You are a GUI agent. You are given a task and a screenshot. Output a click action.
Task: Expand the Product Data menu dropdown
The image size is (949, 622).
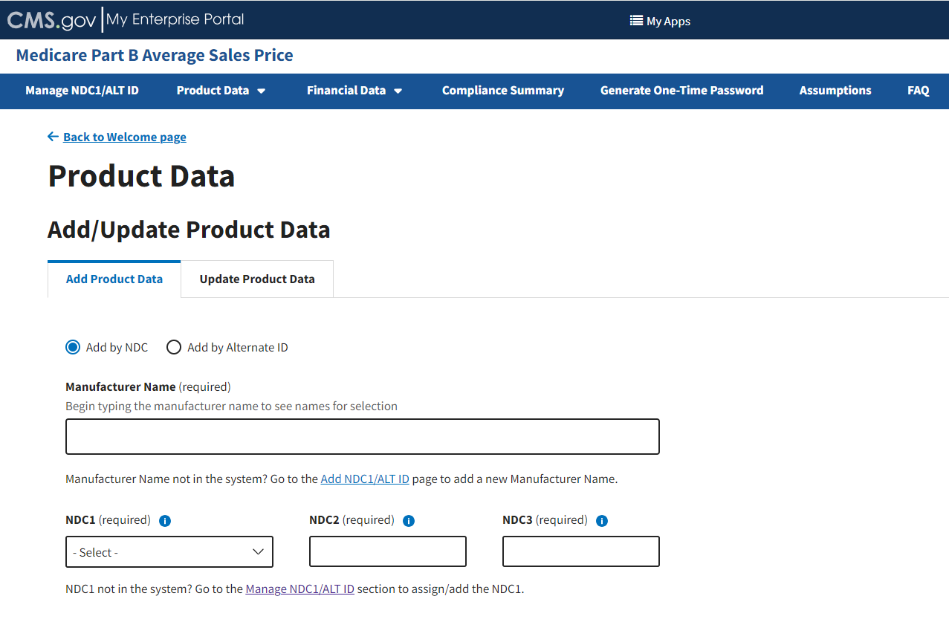221,91
